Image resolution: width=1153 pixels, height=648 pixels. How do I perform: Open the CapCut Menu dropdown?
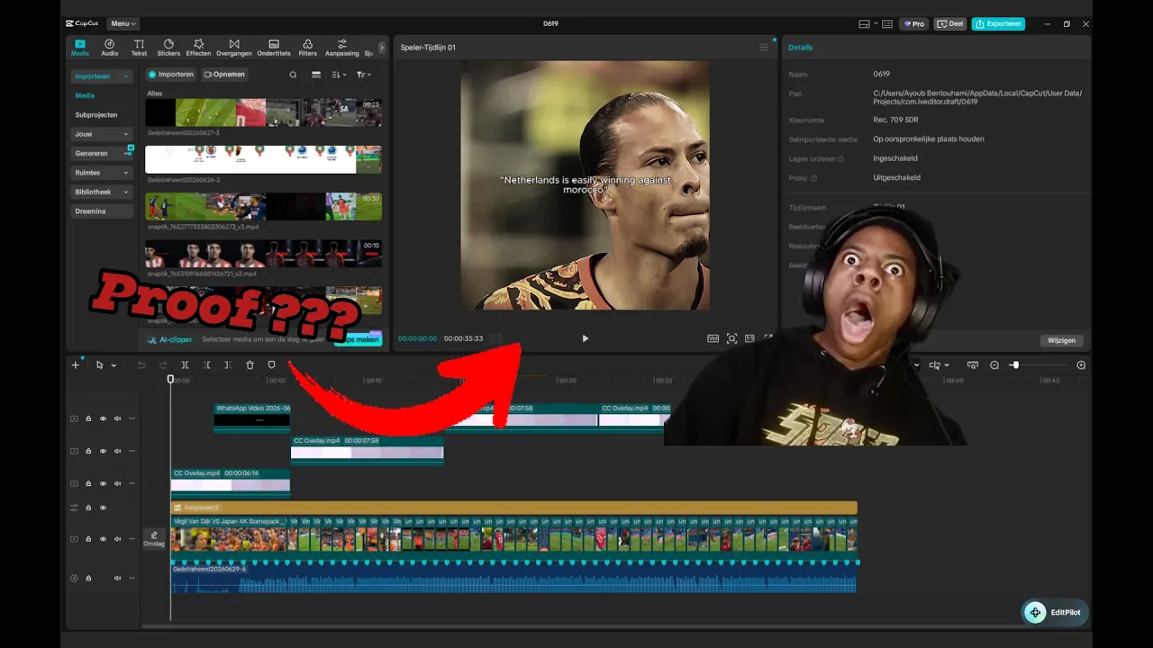[x=123, y=23]
